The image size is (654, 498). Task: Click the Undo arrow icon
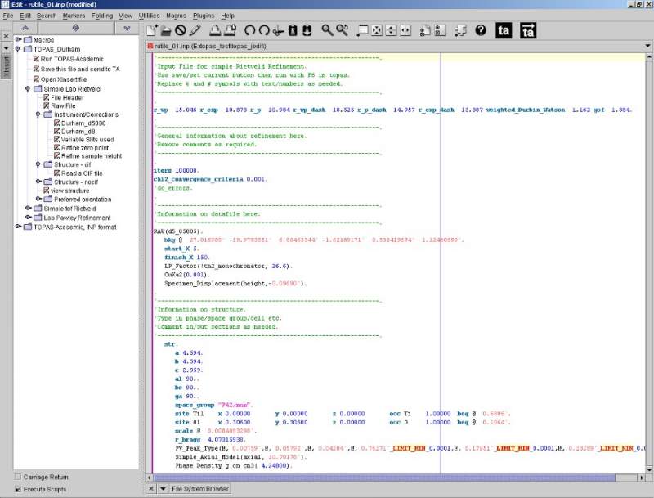click(251, 30)
